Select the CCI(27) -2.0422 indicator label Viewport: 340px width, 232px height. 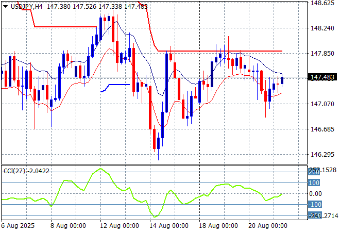tap(27, 171)
